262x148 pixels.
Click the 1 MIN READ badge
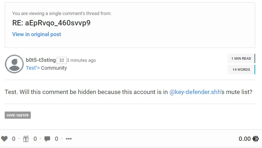pos(241,59)
